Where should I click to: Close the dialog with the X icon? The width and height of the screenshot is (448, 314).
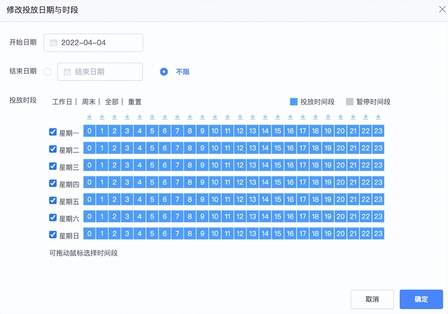pyautogui.click(x=442, y=10)
